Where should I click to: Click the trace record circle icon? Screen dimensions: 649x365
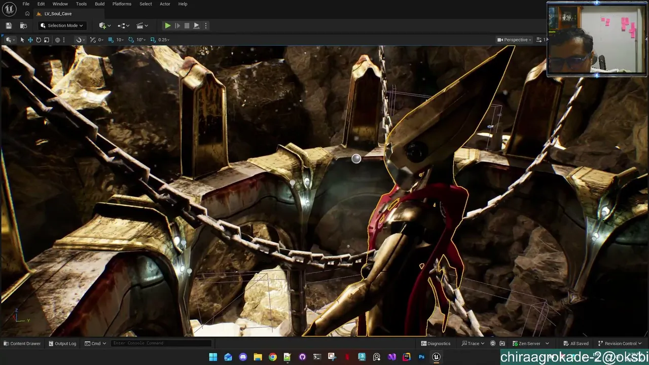[492, 344]
